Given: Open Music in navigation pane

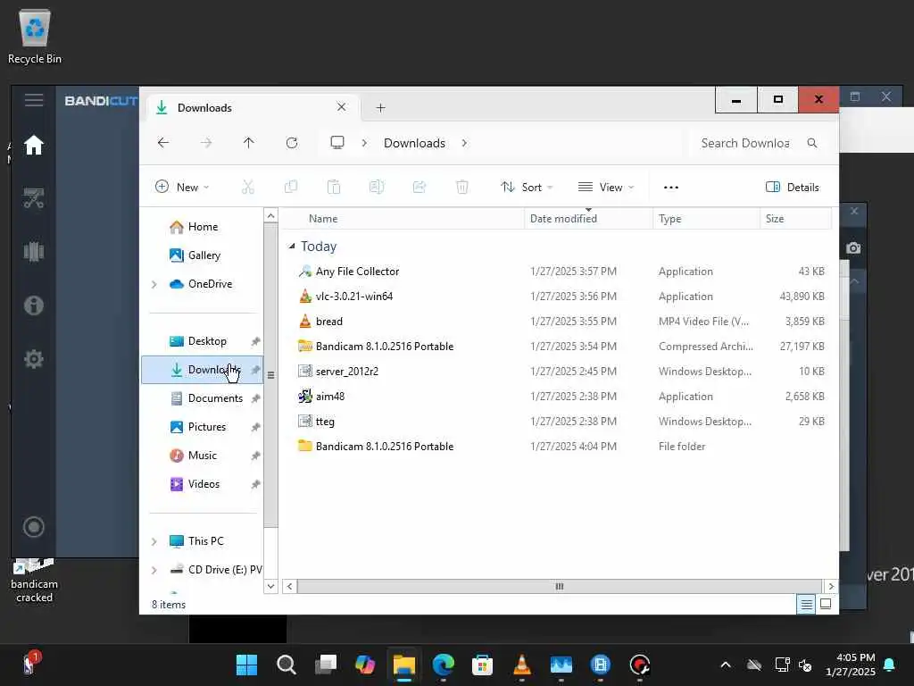Looking at the screenshot, I should point(202,456).
